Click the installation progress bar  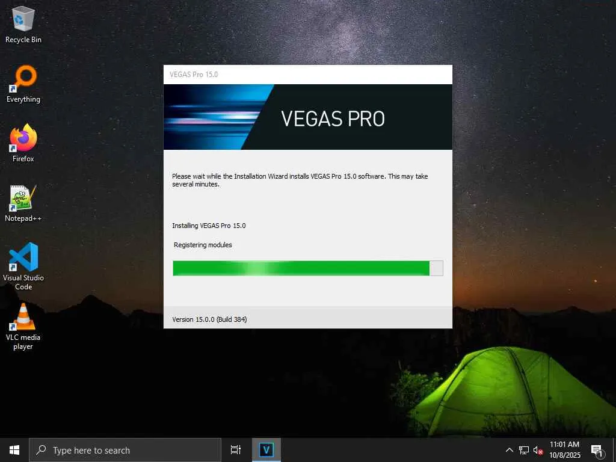[308, 268]
